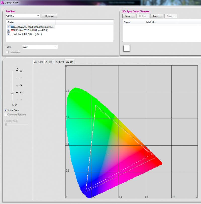Click the Load... spot color button
201x204 pixels.
[x=157, y=16]
